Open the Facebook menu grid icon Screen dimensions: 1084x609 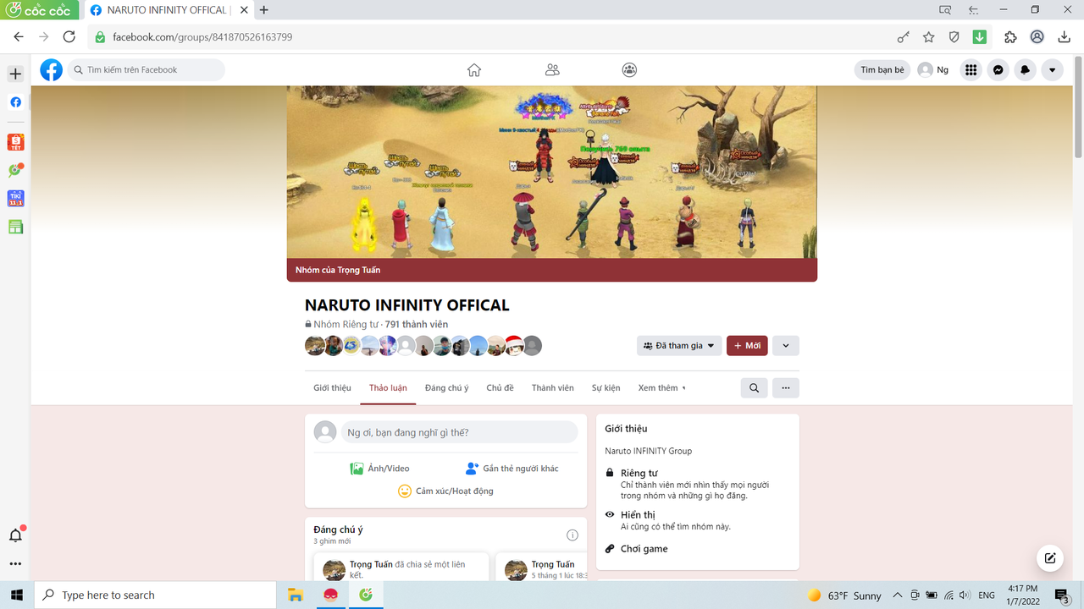click(971, 70)
